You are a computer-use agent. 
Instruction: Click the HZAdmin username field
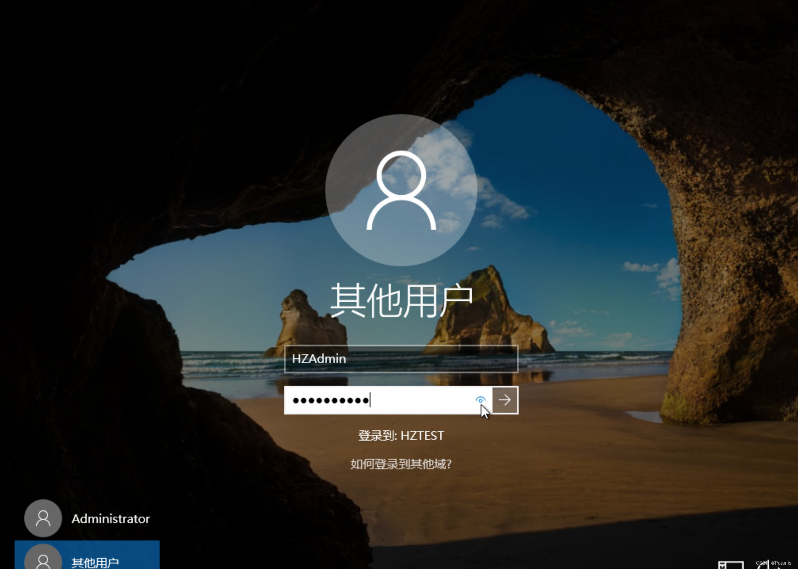coord(401,359)
